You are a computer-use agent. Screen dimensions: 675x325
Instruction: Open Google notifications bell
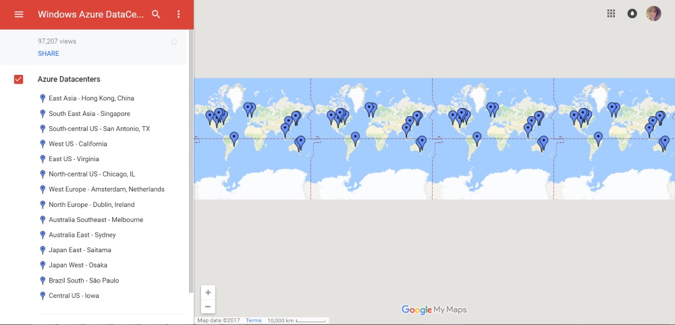(632, 13)
